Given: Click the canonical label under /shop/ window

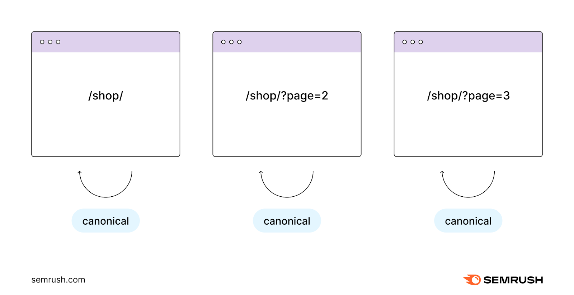Looking at the screenshot, I should (105, 221).
